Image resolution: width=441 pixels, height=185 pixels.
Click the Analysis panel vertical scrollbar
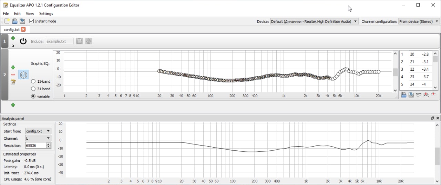(x=437, y=156)
